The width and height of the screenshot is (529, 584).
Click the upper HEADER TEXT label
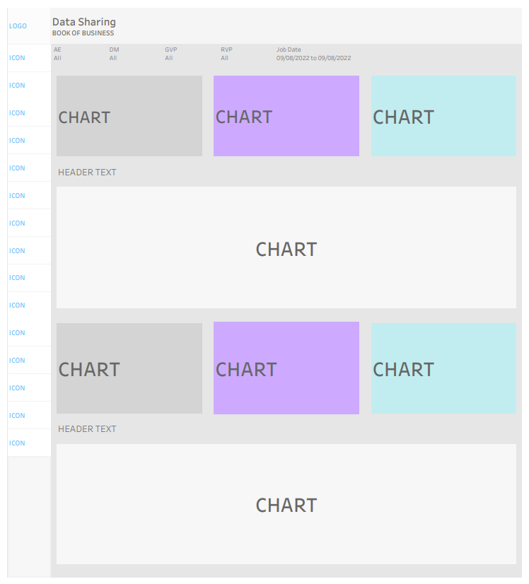87,173
